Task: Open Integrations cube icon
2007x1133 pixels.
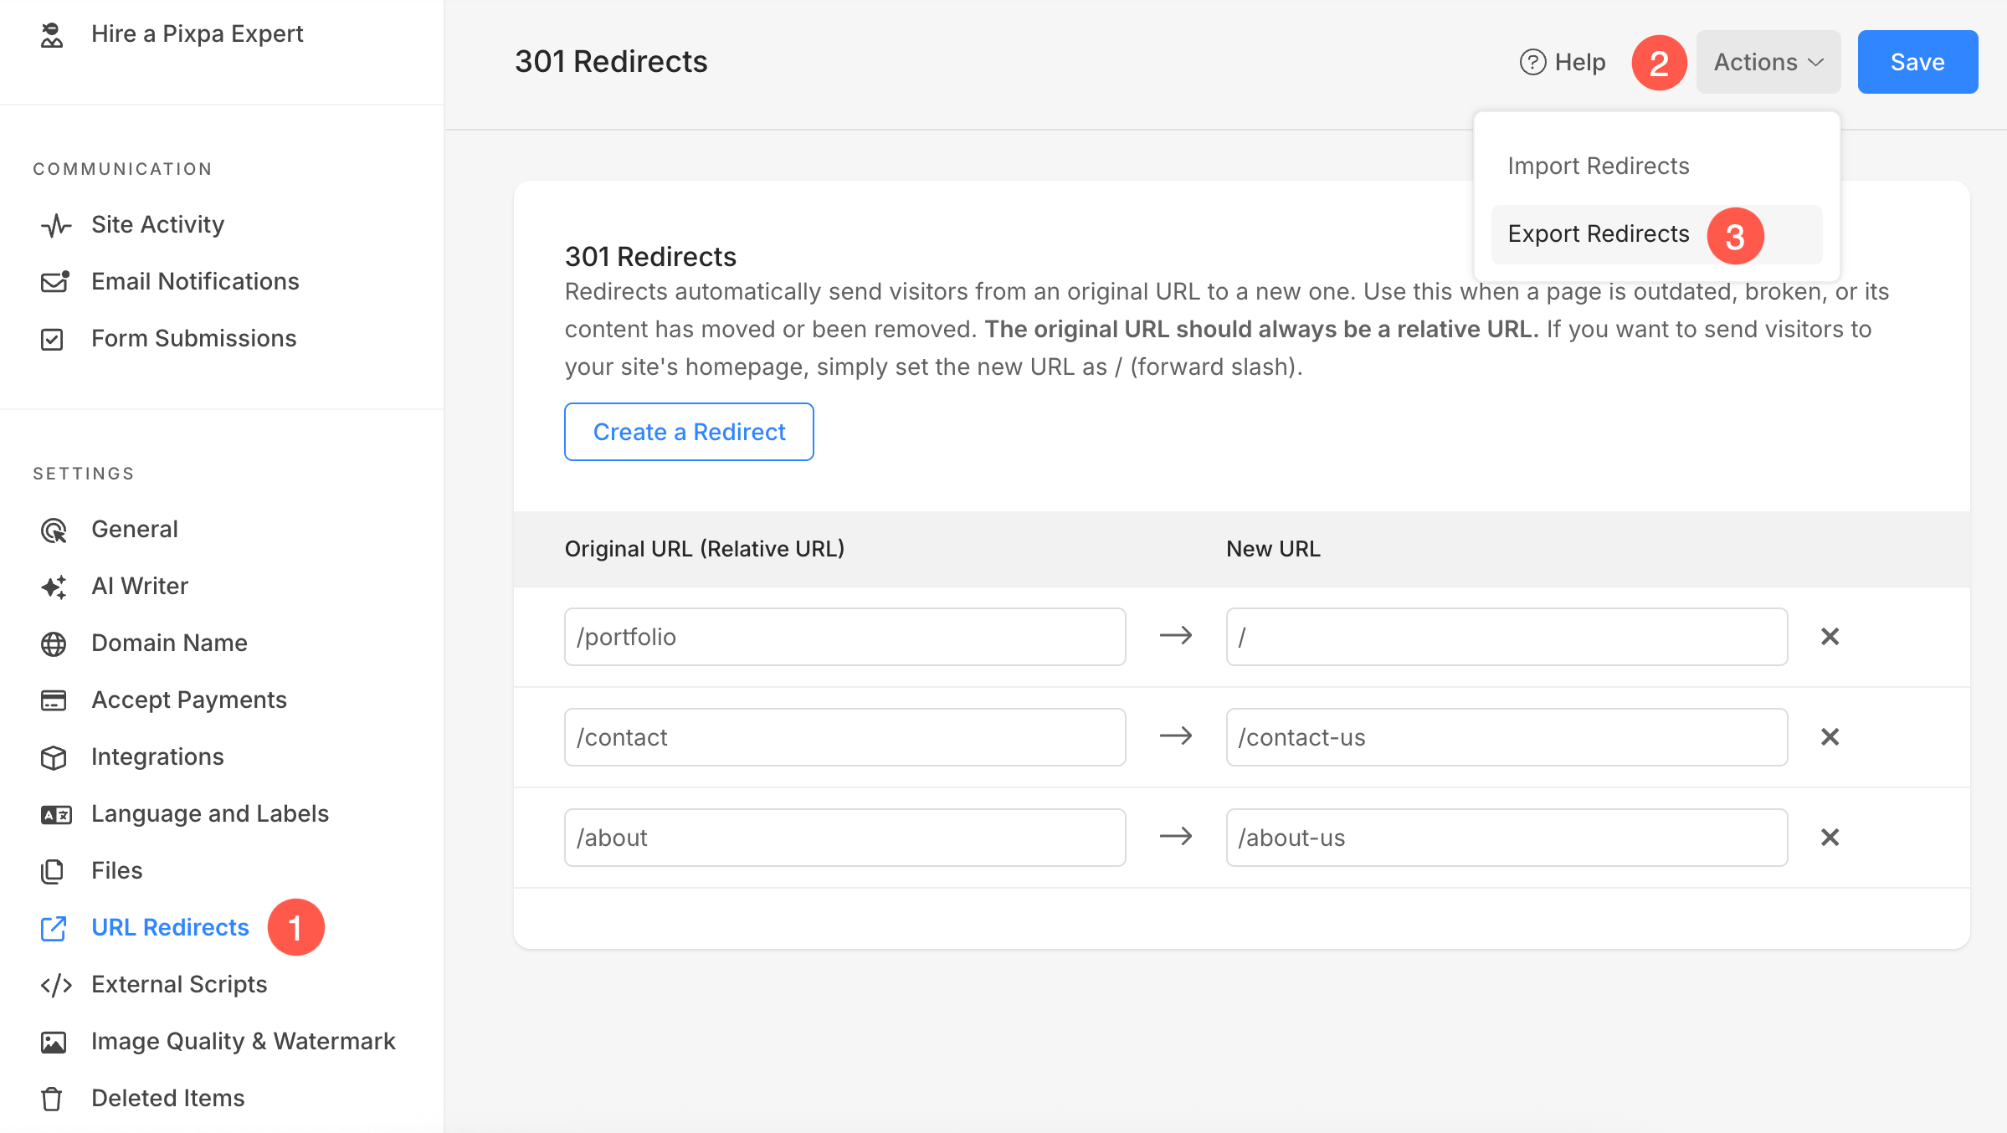Action: coord(54,757)
